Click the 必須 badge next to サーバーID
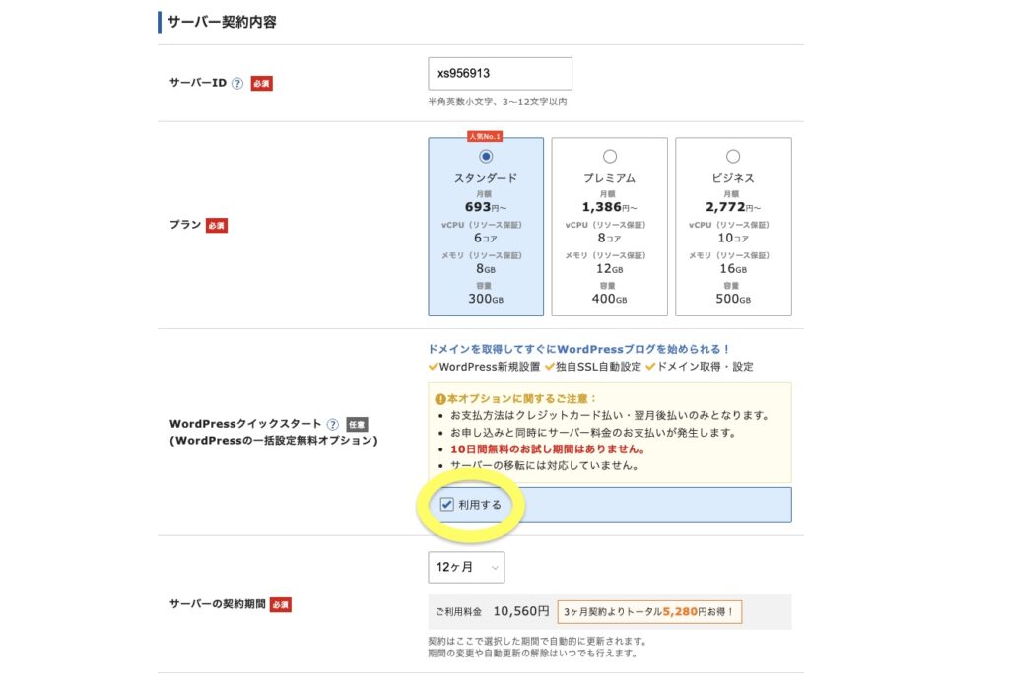 pos(261,84)
